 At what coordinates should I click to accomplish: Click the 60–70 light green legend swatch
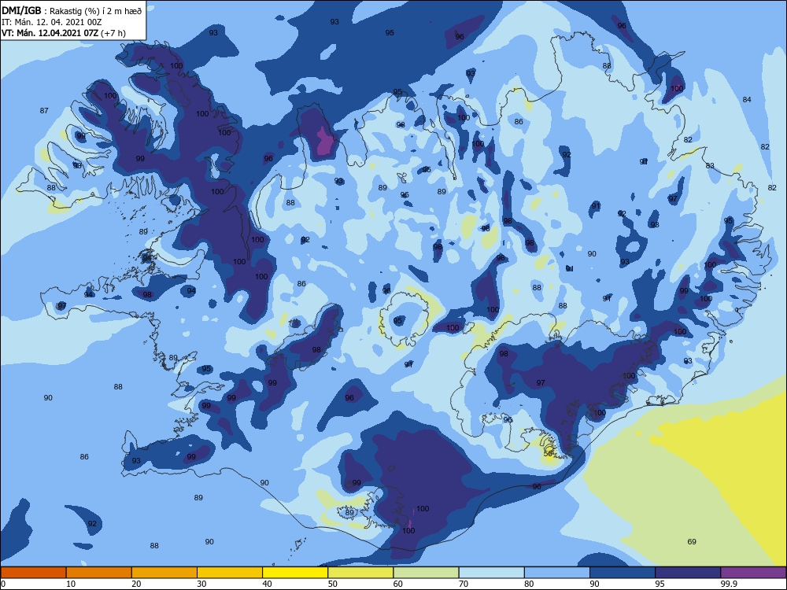[x=426, y=573]
